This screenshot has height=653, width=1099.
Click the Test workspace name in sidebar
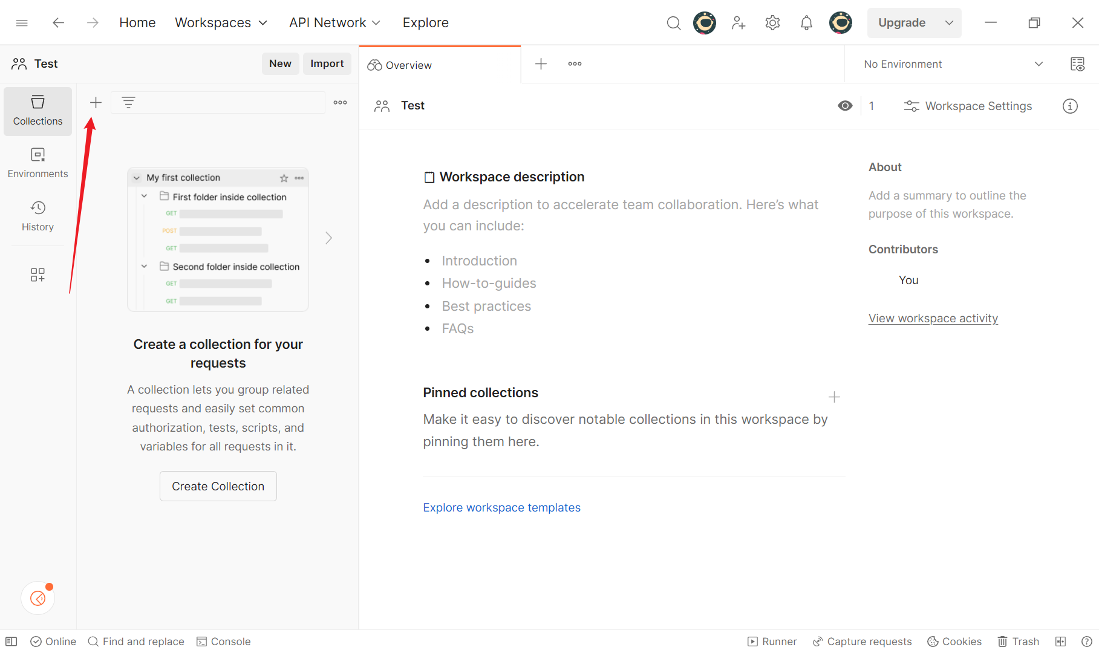coord(46,64)
